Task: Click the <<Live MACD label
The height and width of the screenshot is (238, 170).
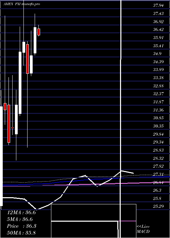Action: [143, 229]
